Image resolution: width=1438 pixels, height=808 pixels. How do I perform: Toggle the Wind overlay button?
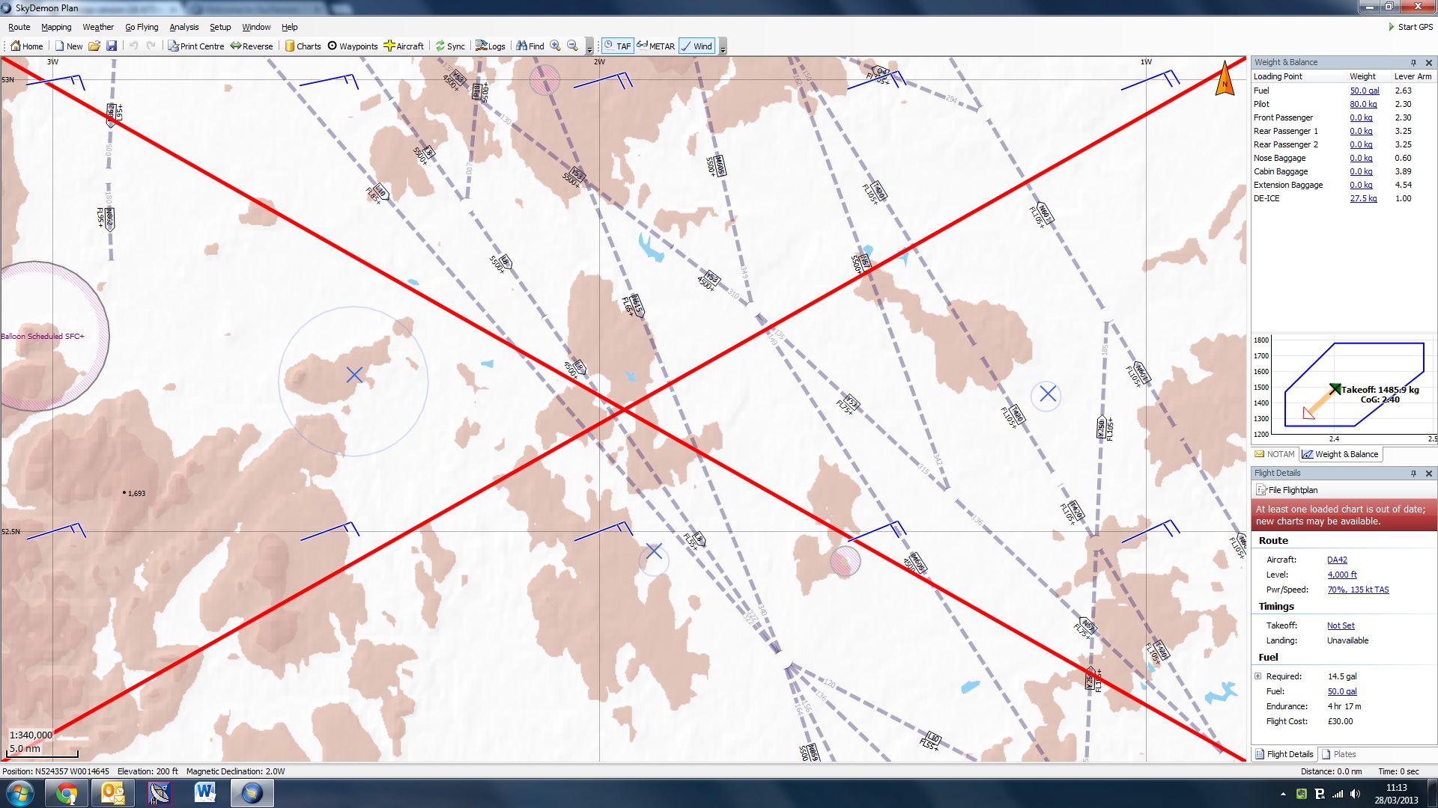tap(697, 46)
